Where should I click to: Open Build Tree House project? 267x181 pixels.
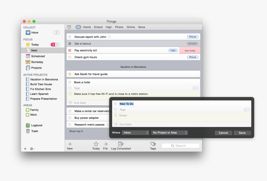[41, 84]
